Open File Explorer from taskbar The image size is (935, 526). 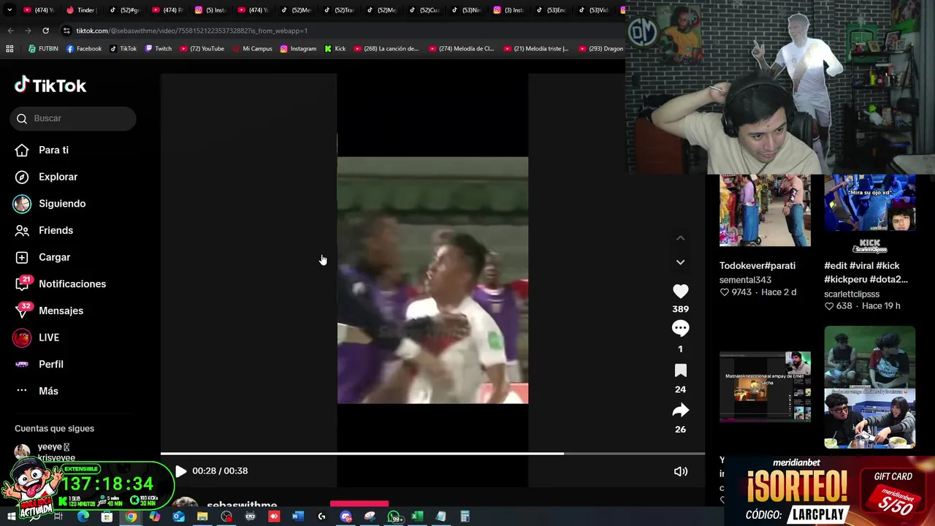pyautogui.click(x=202, y=517)
